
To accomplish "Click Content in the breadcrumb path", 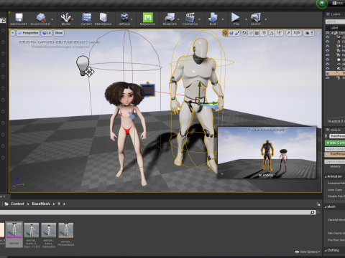I will pos(17,204).
